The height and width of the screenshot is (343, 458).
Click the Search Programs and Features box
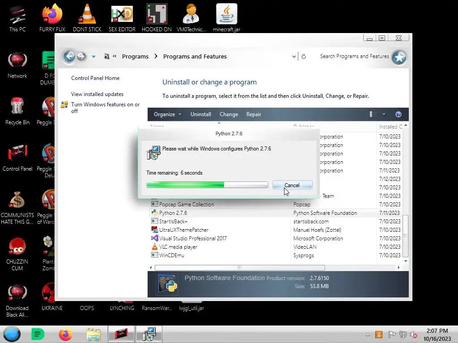pos(354,56)
